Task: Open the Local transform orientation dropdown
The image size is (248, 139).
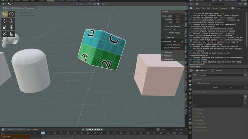Action: [x=81, y=4]
